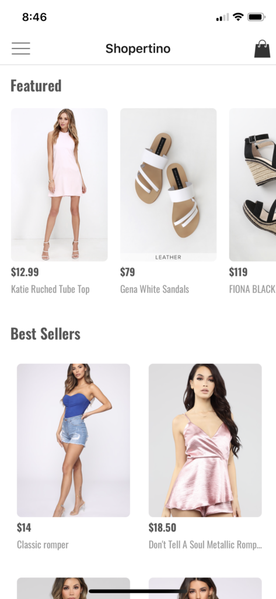The height and width of the screenshot is (599, 276).
Task: Tap Don't Tell A Soul Metallic Romper name
Action: coord(205,545)
